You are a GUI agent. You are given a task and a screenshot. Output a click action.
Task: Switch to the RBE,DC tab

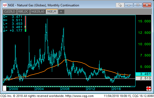(23, 11)
